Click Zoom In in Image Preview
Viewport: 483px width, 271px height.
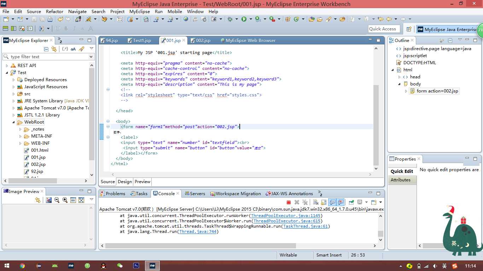65,200
